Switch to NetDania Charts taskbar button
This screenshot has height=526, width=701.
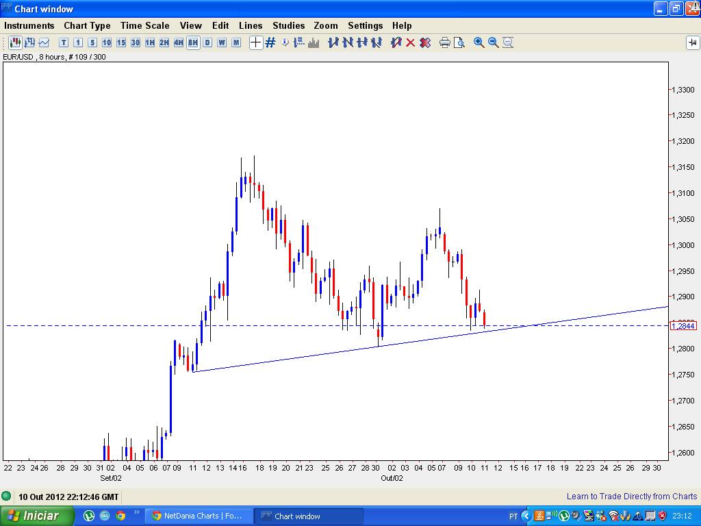[x=199, y=516]
